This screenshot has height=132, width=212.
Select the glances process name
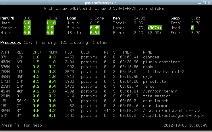click(151, 57)
